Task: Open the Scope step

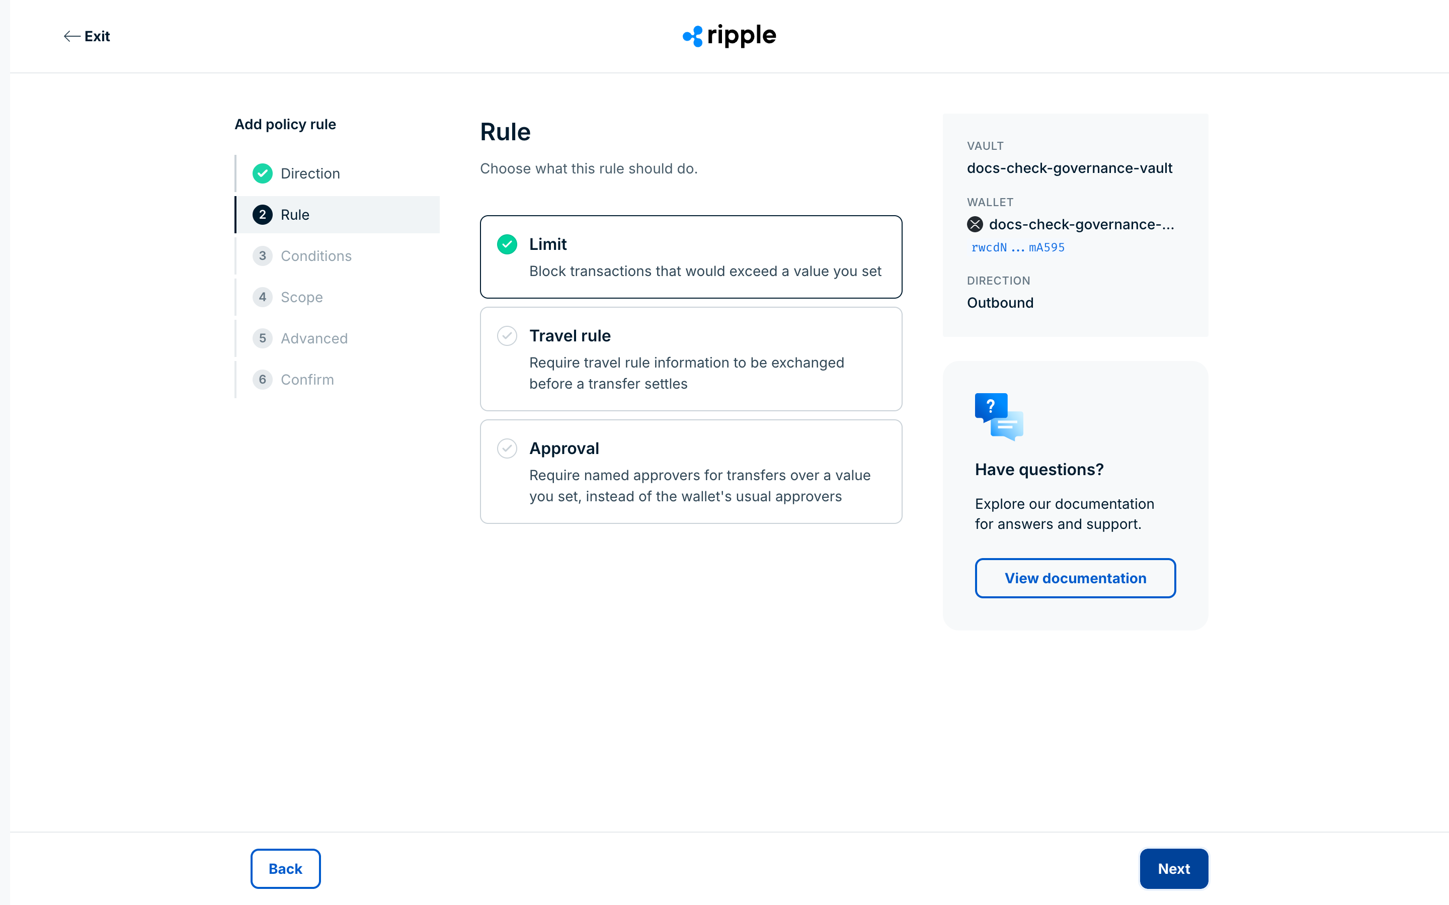Action: [338, 298]
